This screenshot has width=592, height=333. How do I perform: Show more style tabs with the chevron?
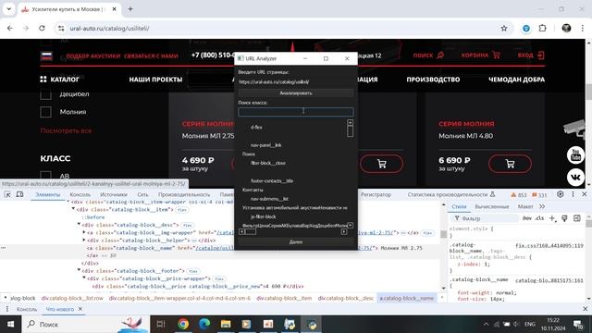(x=542, y=206)
